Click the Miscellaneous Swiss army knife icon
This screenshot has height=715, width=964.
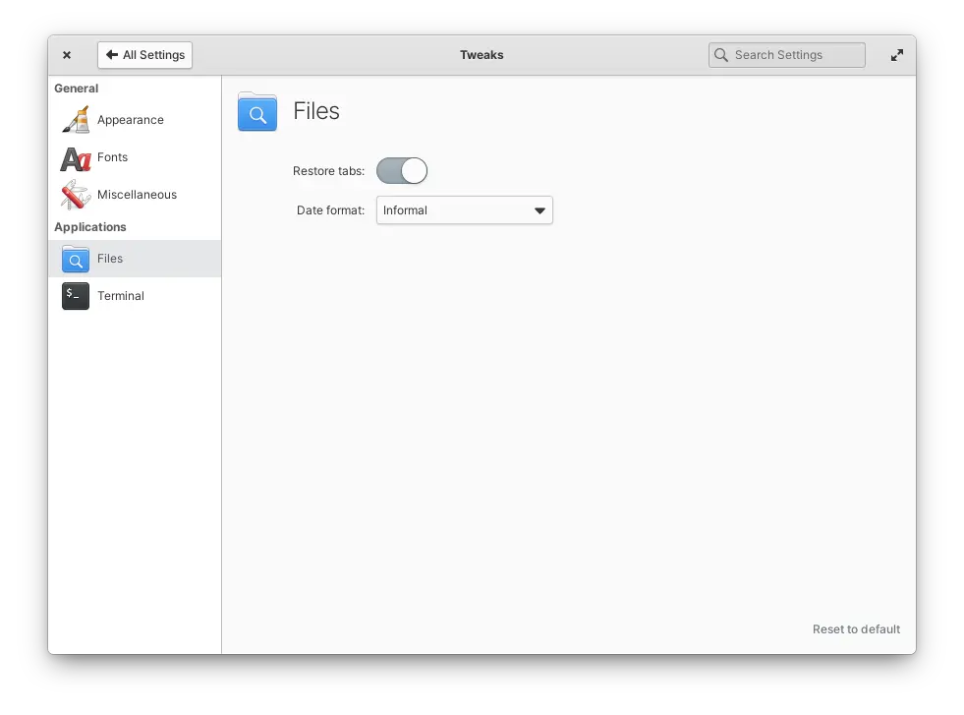coord(76,195)
